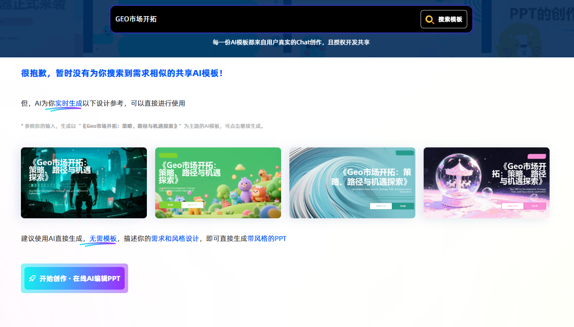This screenshot has height=327, width=574.
Task: Choose the teal swirl wave template thumbnail
Action: [x=352, y=183]
